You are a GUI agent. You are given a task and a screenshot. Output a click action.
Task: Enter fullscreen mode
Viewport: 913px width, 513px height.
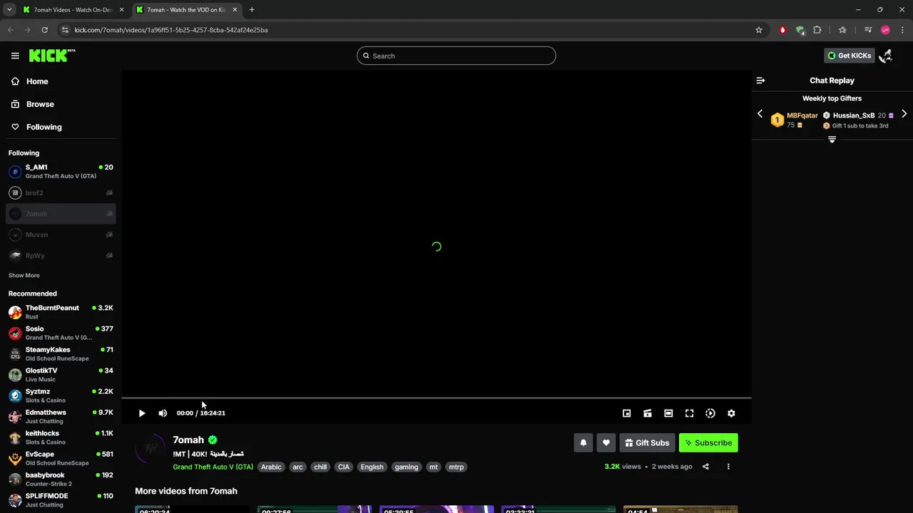(689, 413)
